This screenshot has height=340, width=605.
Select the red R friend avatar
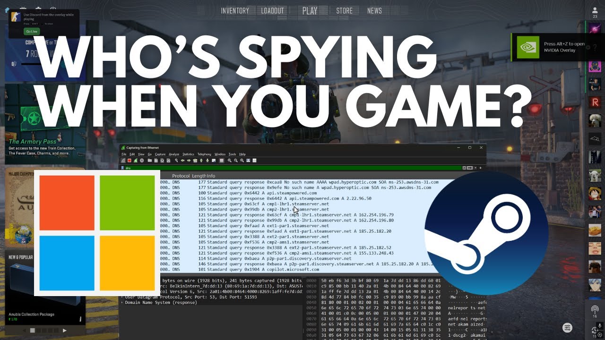pos(595,102)
